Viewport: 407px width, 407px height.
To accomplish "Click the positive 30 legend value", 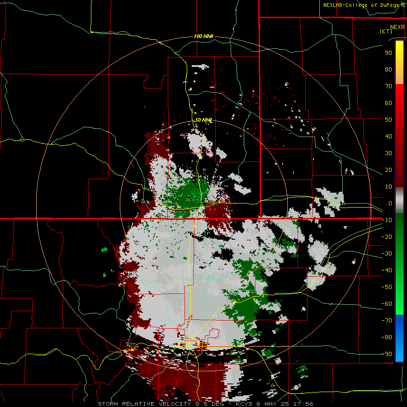I will tap(388, 153).
